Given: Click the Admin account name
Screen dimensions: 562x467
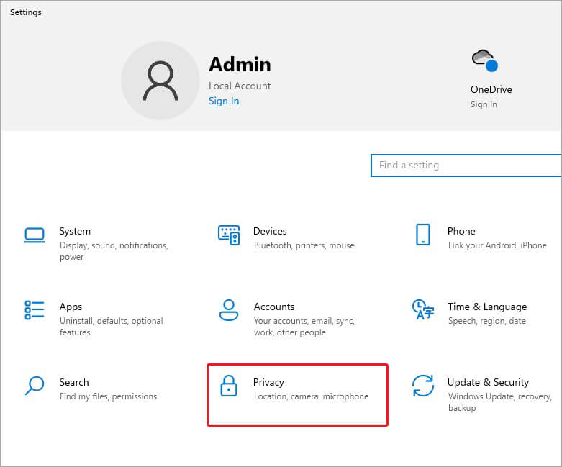Looking at the screenshot, I should pyautogui.click(x=240, y=65).
